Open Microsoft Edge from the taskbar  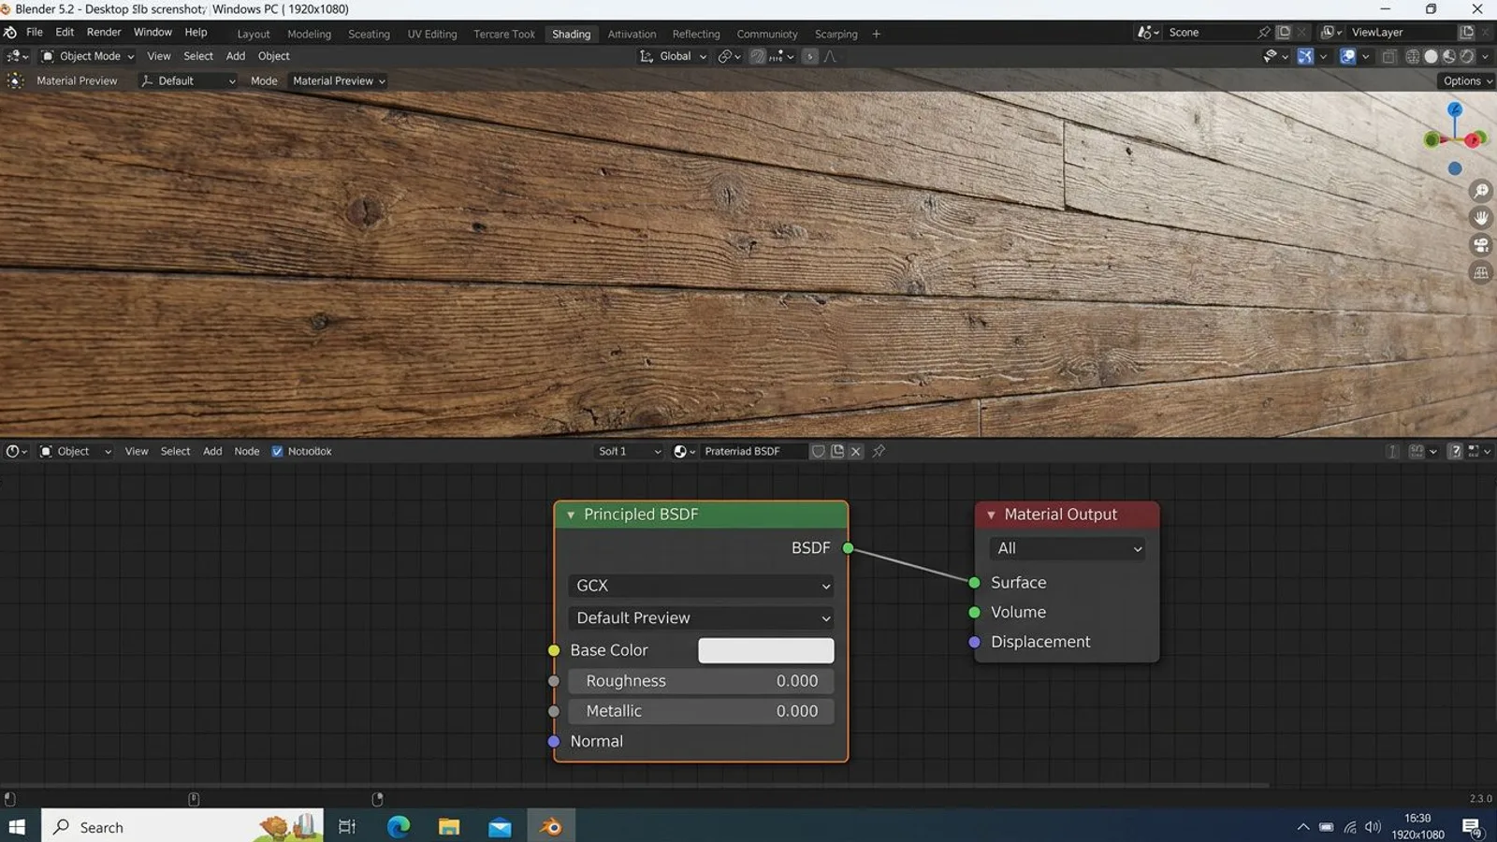[x=399, y=826]
